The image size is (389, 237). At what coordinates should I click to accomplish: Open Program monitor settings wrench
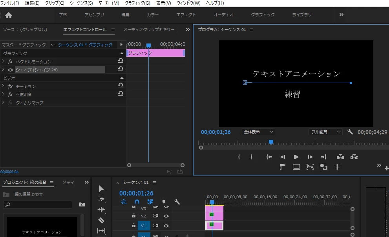[350, 132]
